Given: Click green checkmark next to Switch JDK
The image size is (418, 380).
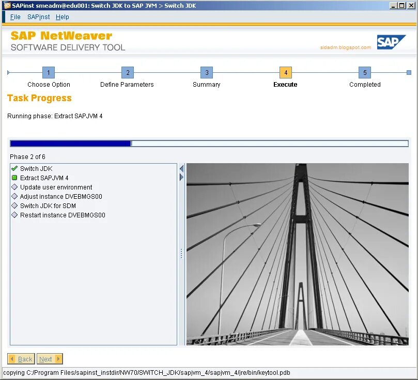Looking at the screenshot, I should (x=14, y=168).
